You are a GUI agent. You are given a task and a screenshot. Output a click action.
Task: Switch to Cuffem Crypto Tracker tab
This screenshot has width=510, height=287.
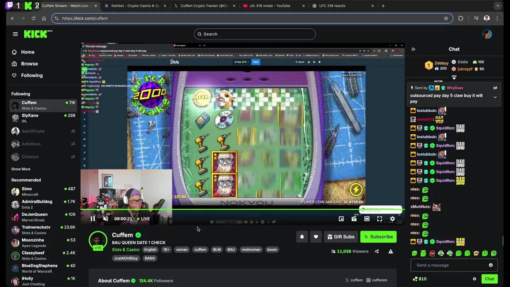click(205, 6)
